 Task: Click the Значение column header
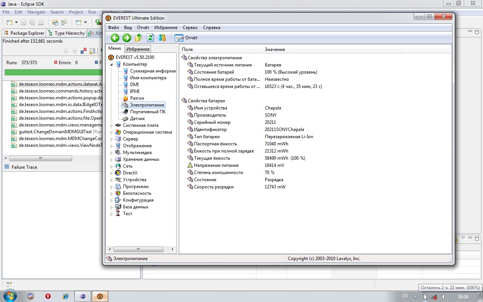(332, 49)
